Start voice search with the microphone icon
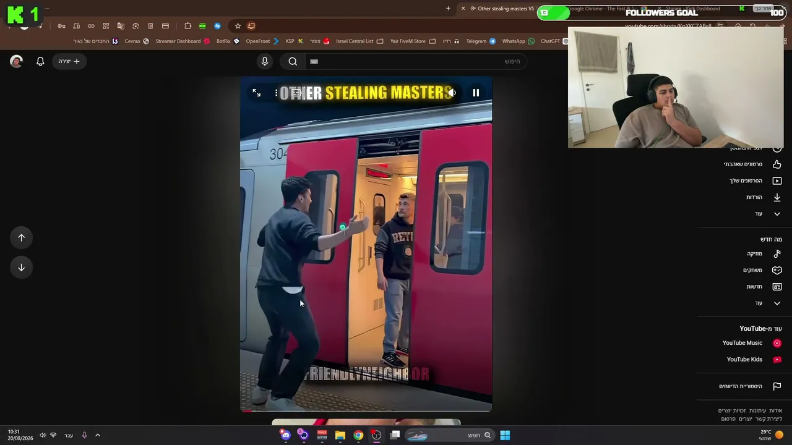The width and height of the screenshot is (792, 445). point(265,61)
